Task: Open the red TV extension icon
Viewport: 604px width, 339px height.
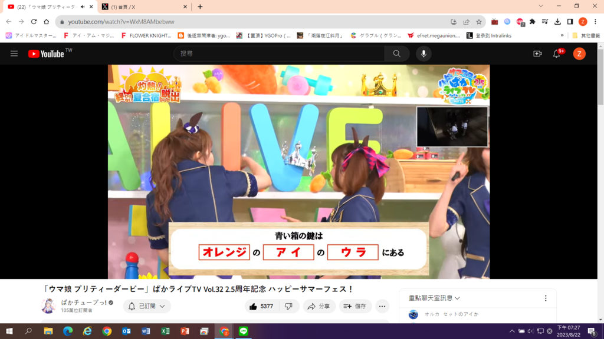Action: point(495,22)
